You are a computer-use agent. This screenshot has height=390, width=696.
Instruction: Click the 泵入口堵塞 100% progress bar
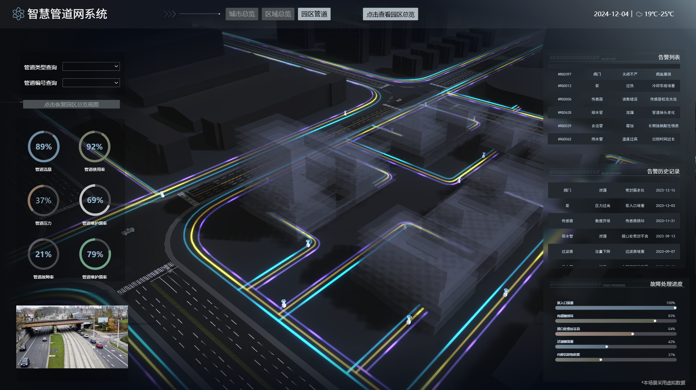coord(615,308)
